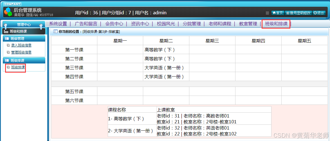The width and height of the screenshot is (330, 141).
Task: Click 教室id：21 2号楼-教室101 text
Action: coord(197,122)
